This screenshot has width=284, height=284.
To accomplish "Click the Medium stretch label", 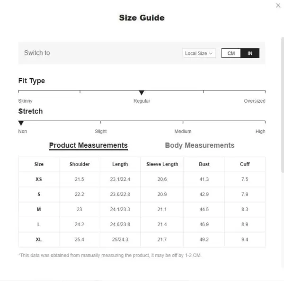I will click(x=183, y=131).
